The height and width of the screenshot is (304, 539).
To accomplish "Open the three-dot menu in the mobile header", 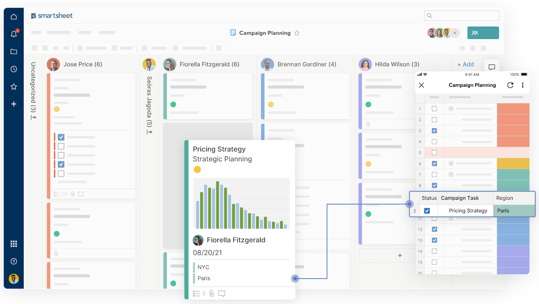I will [523, 85].
